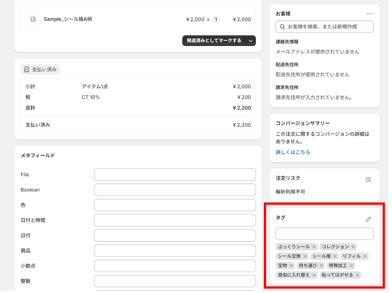Open the 詳しくはこちら link
Viewport: 392px width, 293px height.
click(x=293, y=152)
